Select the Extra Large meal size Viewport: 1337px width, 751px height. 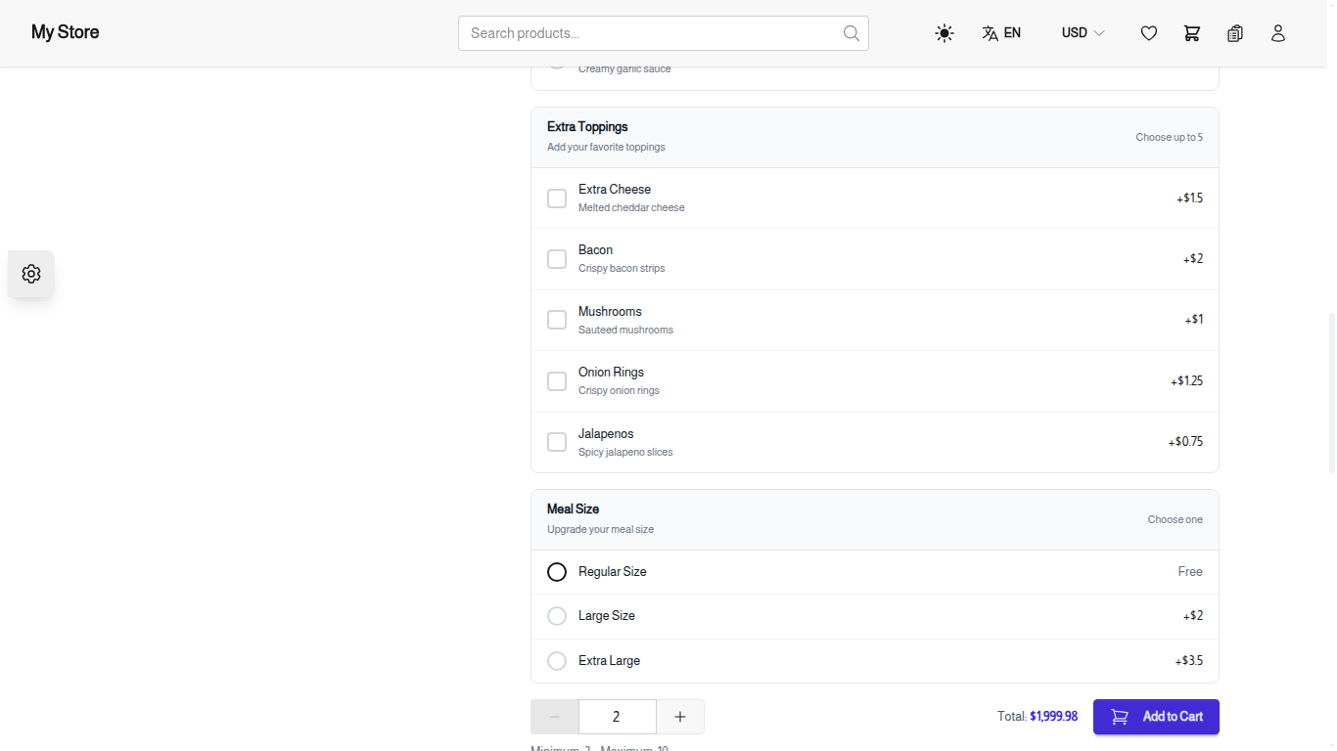tap(557, 660)
